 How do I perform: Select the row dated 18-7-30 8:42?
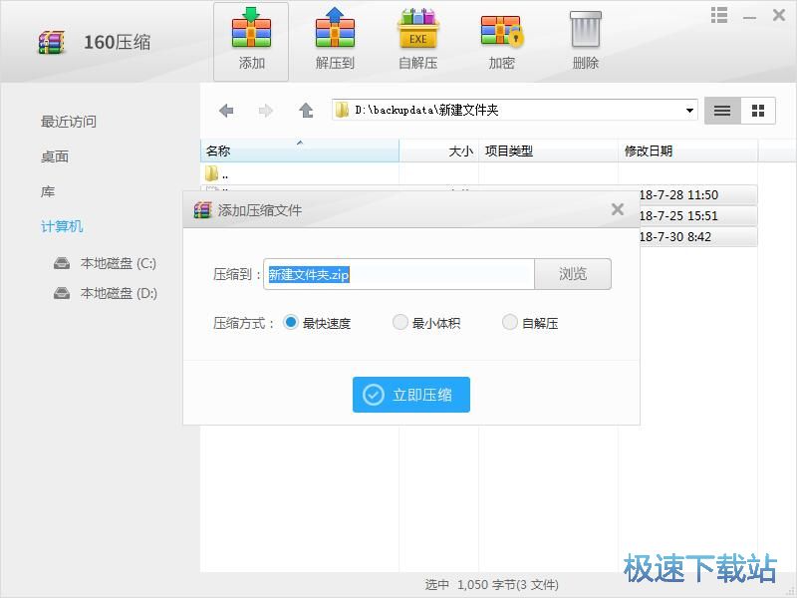click(698, 237)
